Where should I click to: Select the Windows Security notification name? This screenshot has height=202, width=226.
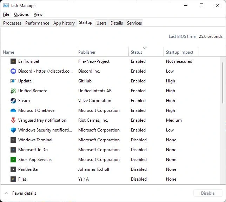pyautogui.click(x=45, y=130)
